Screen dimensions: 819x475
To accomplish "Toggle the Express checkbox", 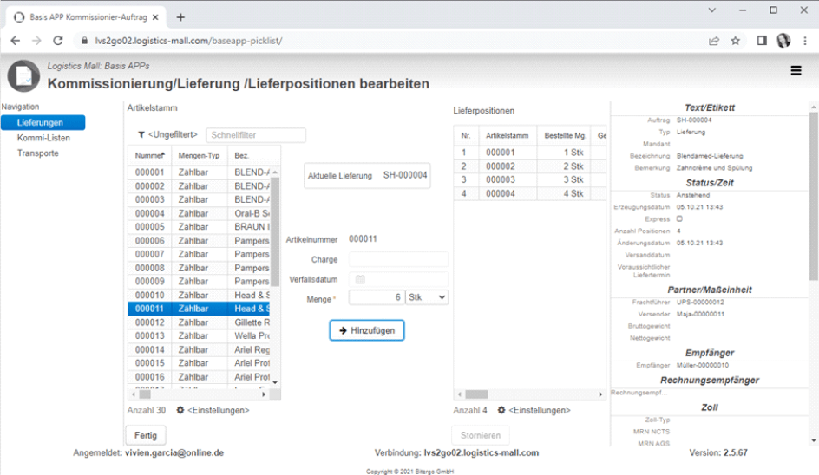I will tap(679, 218).
